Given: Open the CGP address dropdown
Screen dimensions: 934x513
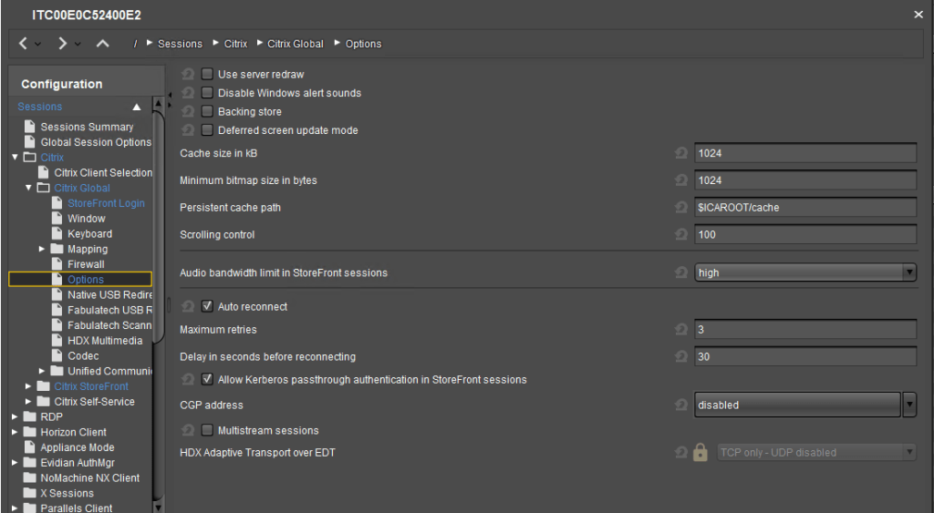Looking at the screenshot, I should pyautogui.click(x=908, y=405).
